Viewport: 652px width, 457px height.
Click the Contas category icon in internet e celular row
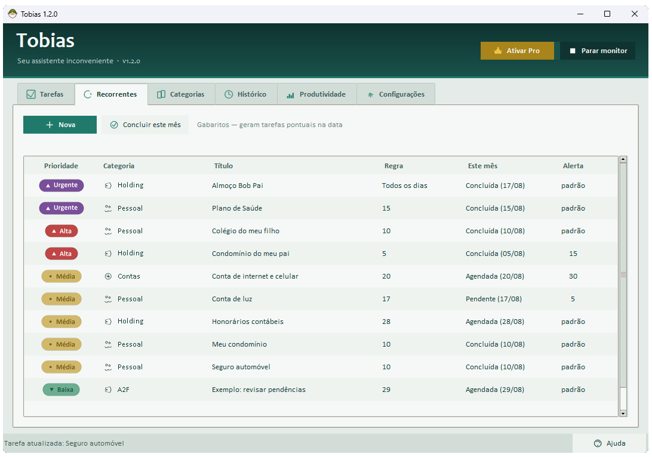pos(108,276)
